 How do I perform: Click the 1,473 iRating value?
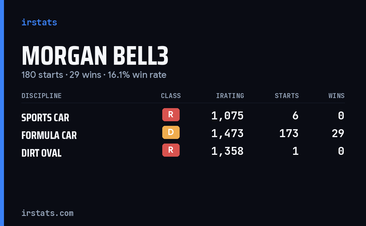point(228,133)
